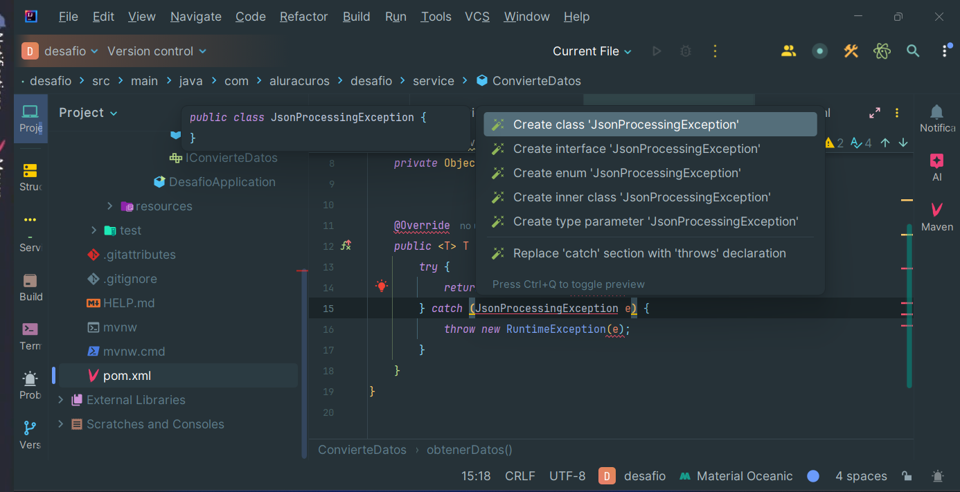This screenshot has width=960, height=492.
Task: Click the UTF-8 encoding in status bar
Action: pyautogui.click(x=567, y=476)
